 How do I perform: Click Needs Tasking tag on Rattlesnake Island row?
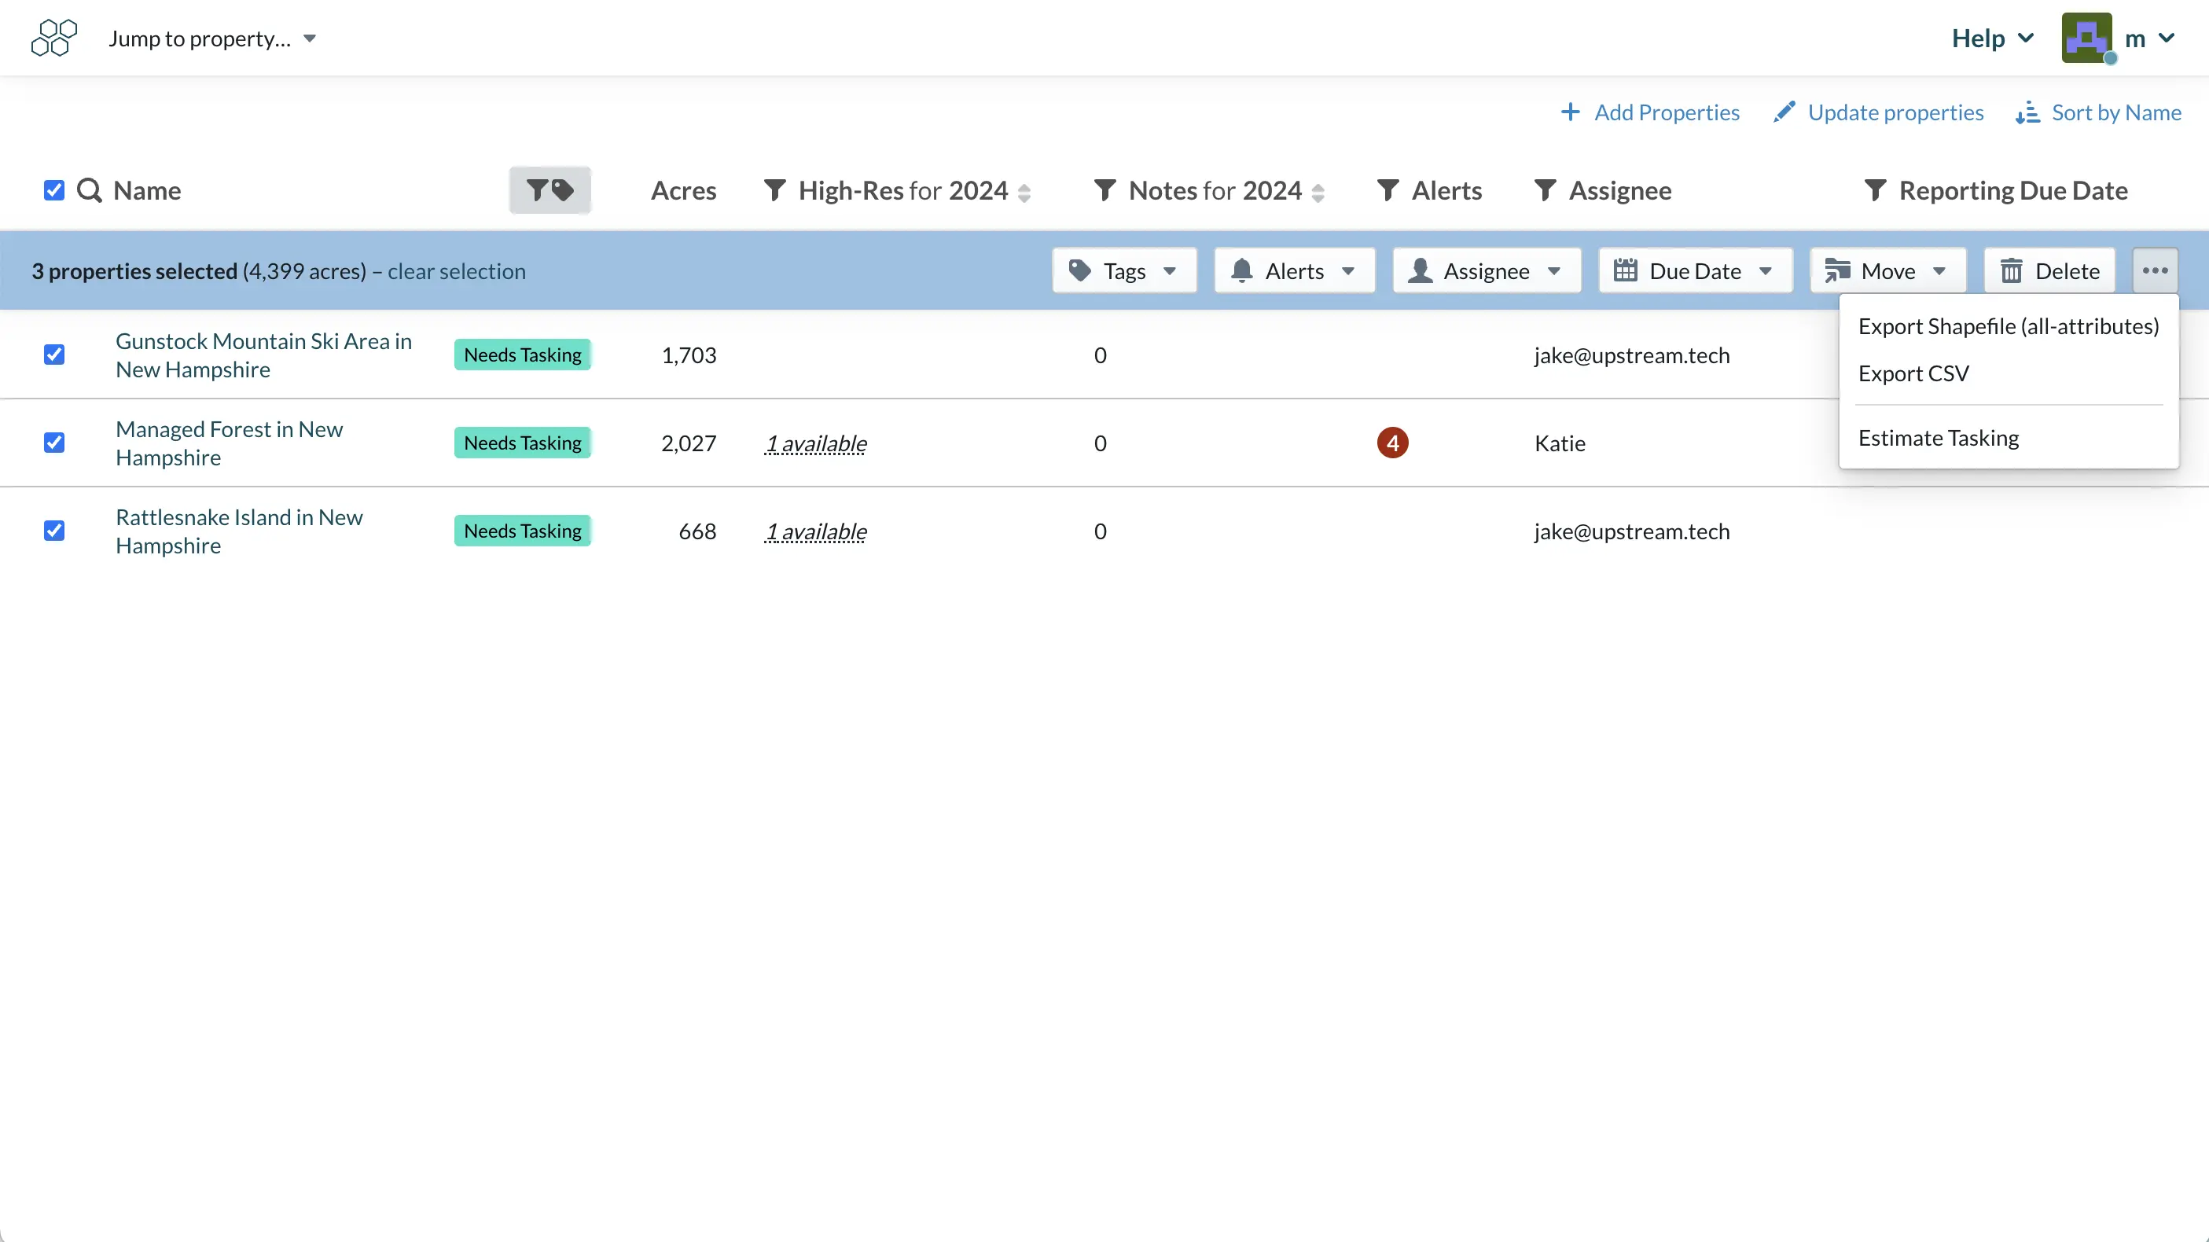point(522,531)
